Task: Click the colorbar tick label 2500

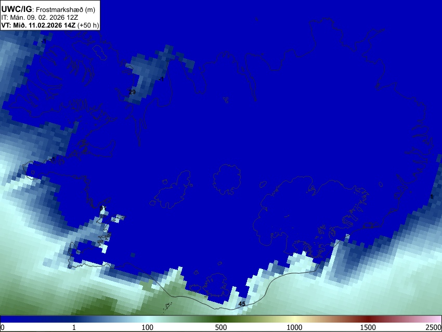Action: coord(434,327)
